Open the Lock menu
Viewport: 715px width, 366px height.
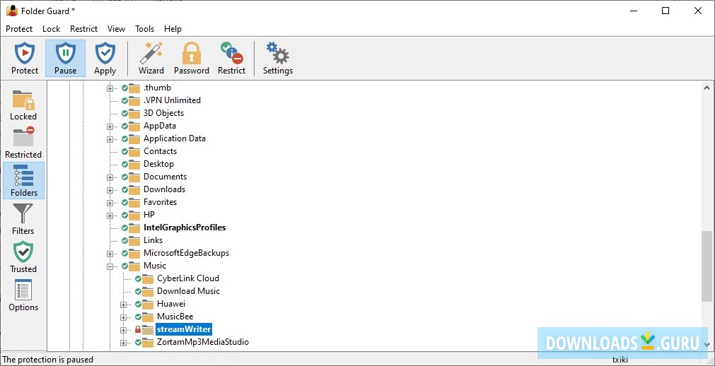[x=51, y=29]
